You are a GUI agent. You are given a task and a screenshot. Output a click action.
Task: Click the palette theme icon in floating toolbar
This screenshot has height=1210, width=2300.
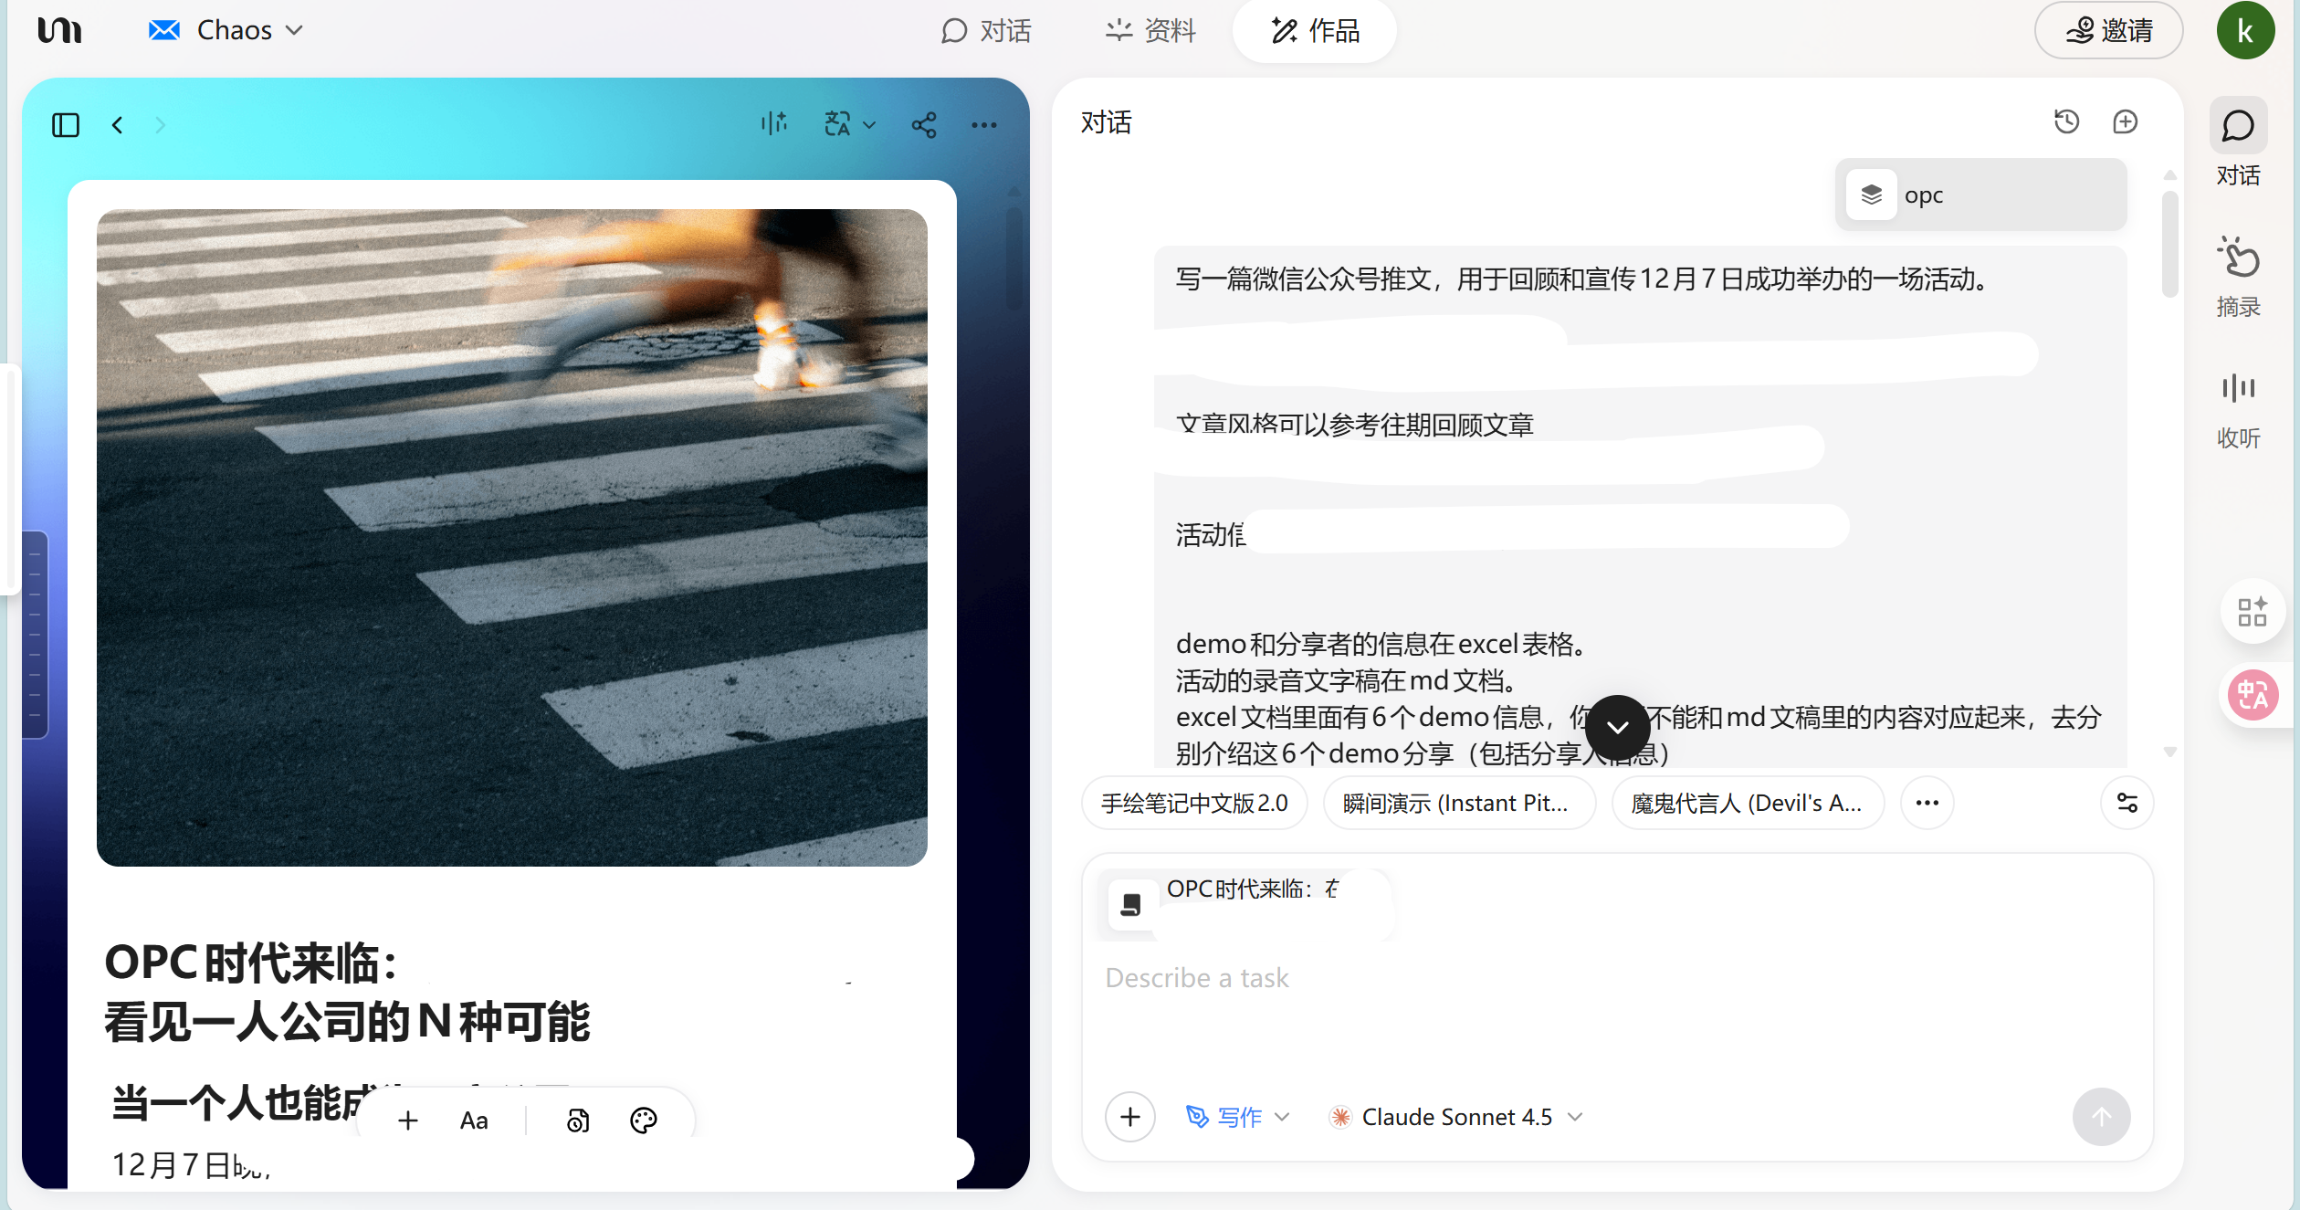pyautogui.click(x=644, y=1120)
